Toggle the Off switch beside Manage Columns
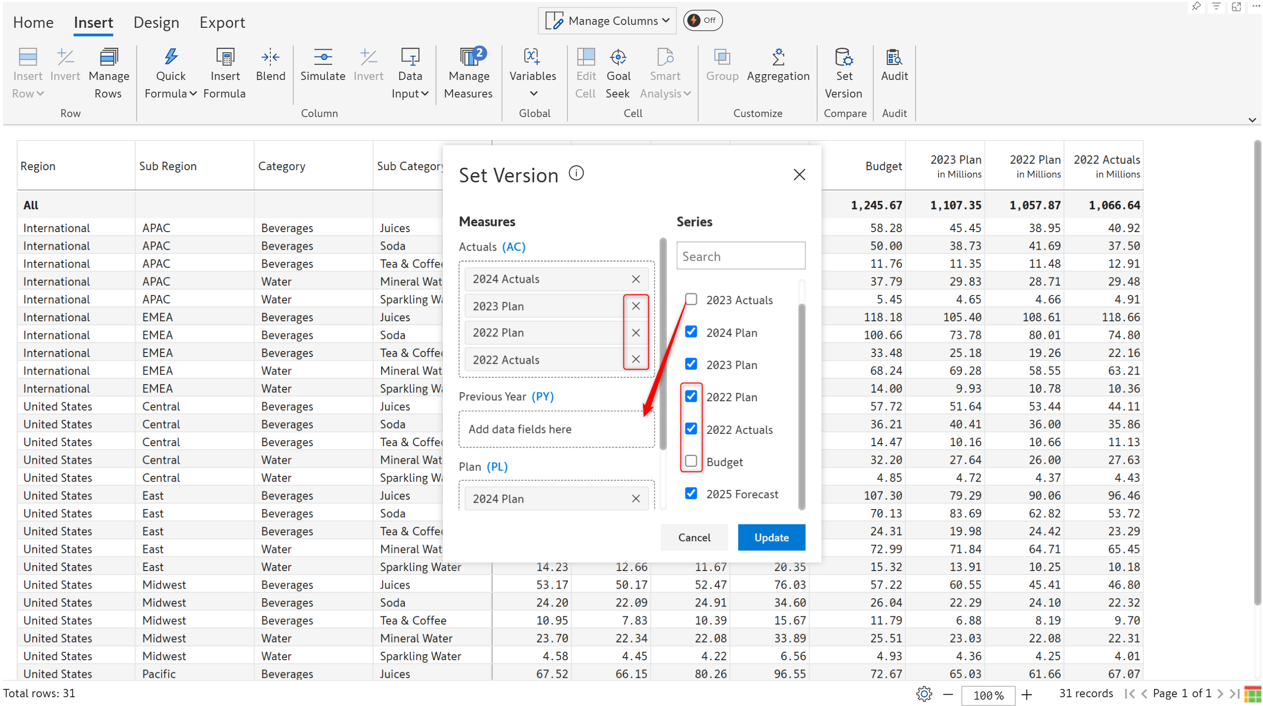This screenshot has width=1263, height=706. pos(702,20)
